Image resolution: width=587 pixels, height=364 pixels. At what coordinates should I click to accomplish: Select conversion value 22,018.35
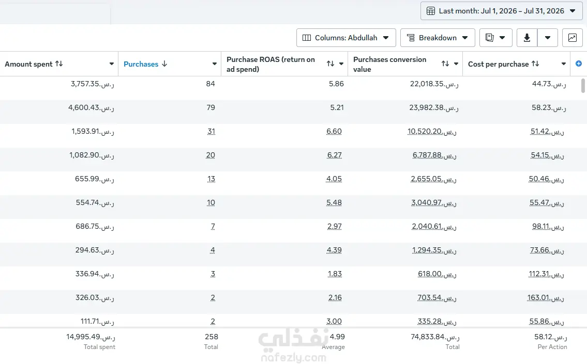click(x=434, y=84)
